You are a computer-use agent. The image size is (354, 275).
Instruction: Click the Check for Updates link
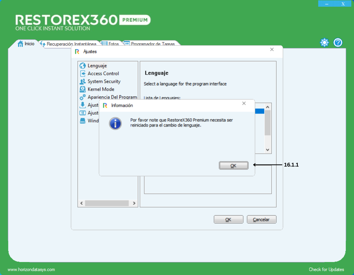click(x=326, y=269)
